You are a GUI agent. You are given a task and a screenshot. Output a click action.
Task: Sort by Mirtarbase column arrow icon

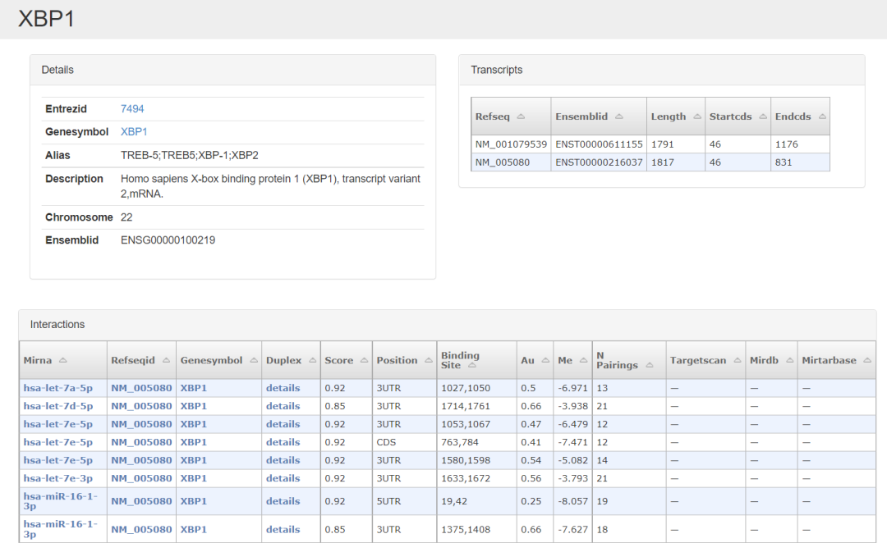866,361
